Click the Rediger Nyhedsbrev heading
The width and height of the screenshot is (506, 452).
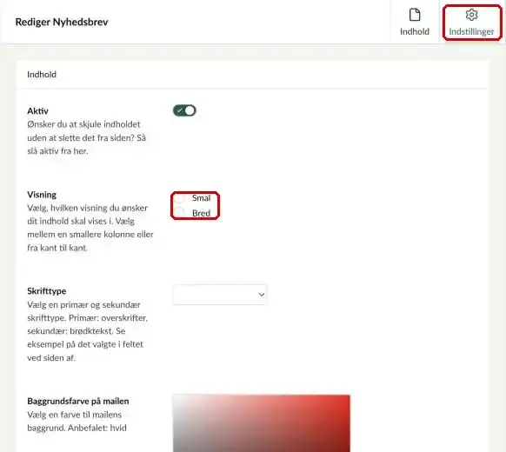tap(62, 22)
